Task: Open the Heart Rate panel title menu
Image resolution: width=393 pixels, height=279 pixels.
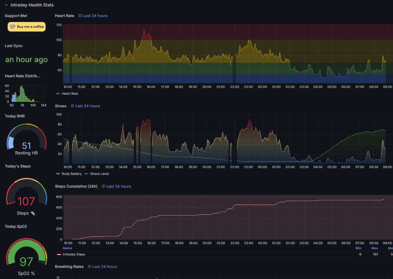Action: tap(64, 16)
